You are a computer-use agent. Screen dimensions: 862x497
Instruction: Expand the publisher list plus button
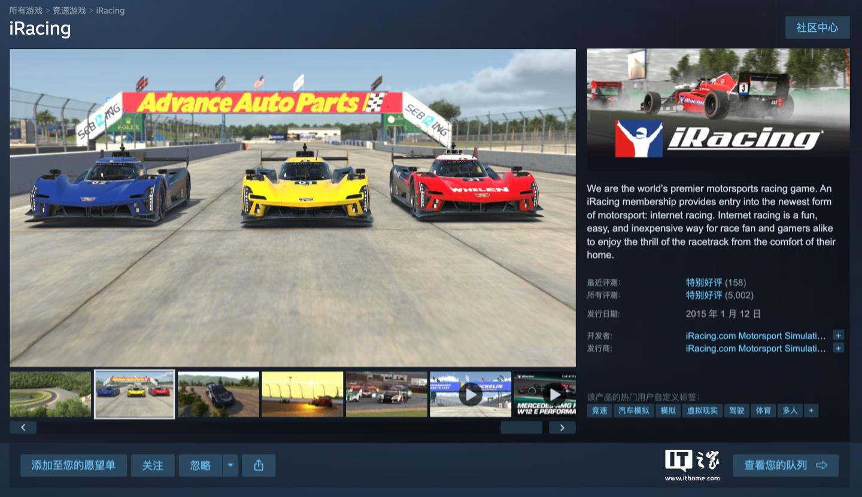(x=838, y=348)
